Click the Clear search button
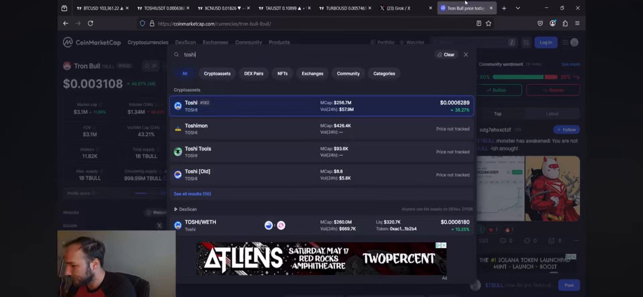 click(x=446, y=55)
